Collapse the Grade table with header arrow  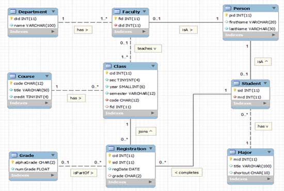click(x=53, y=155)
